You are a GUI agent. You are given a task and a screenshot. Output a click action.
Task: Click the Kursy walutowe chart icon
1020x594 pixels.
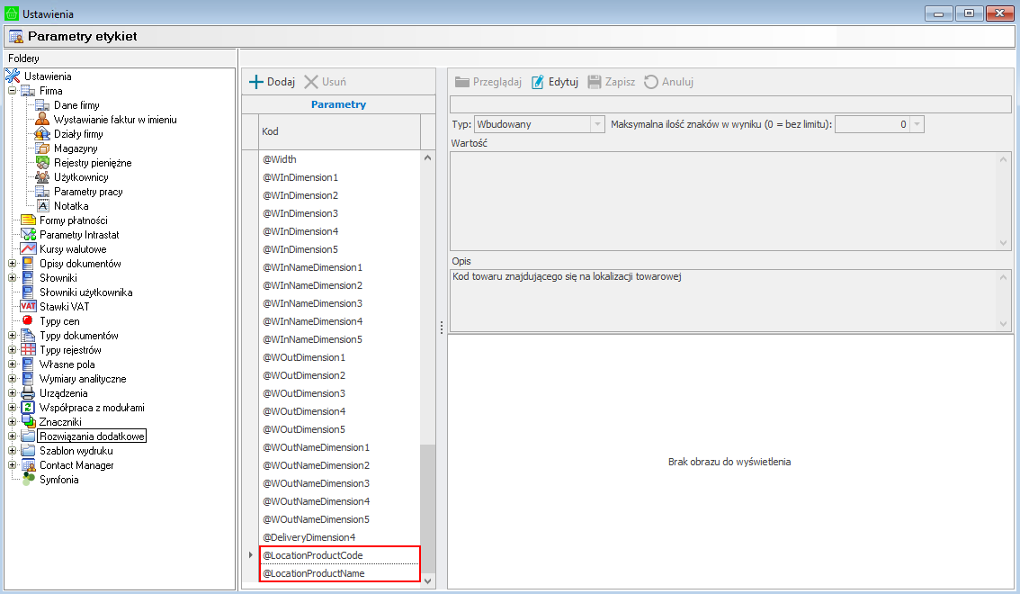[28, 249]
